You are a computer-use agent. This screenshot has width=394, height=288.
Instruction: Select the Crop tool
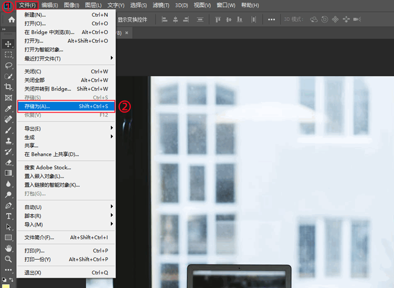coord(8,87)
